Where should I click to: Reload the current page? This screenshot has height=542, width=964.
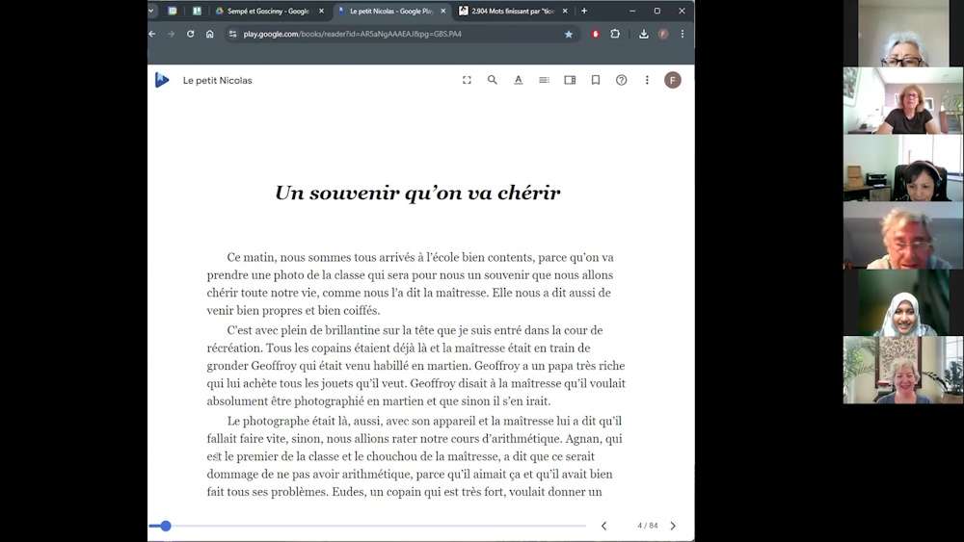tap(191, 34)
